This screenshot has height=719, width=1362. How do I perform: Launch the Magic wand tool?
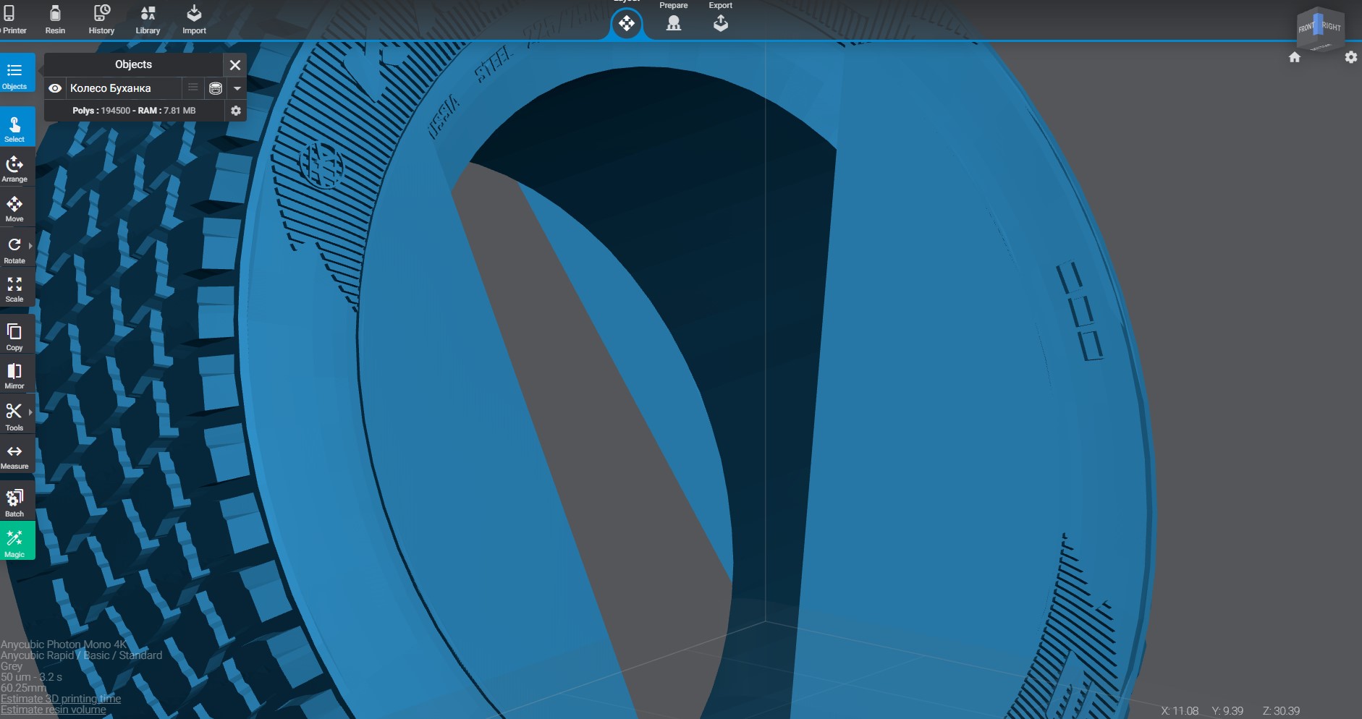coord(15,542)
